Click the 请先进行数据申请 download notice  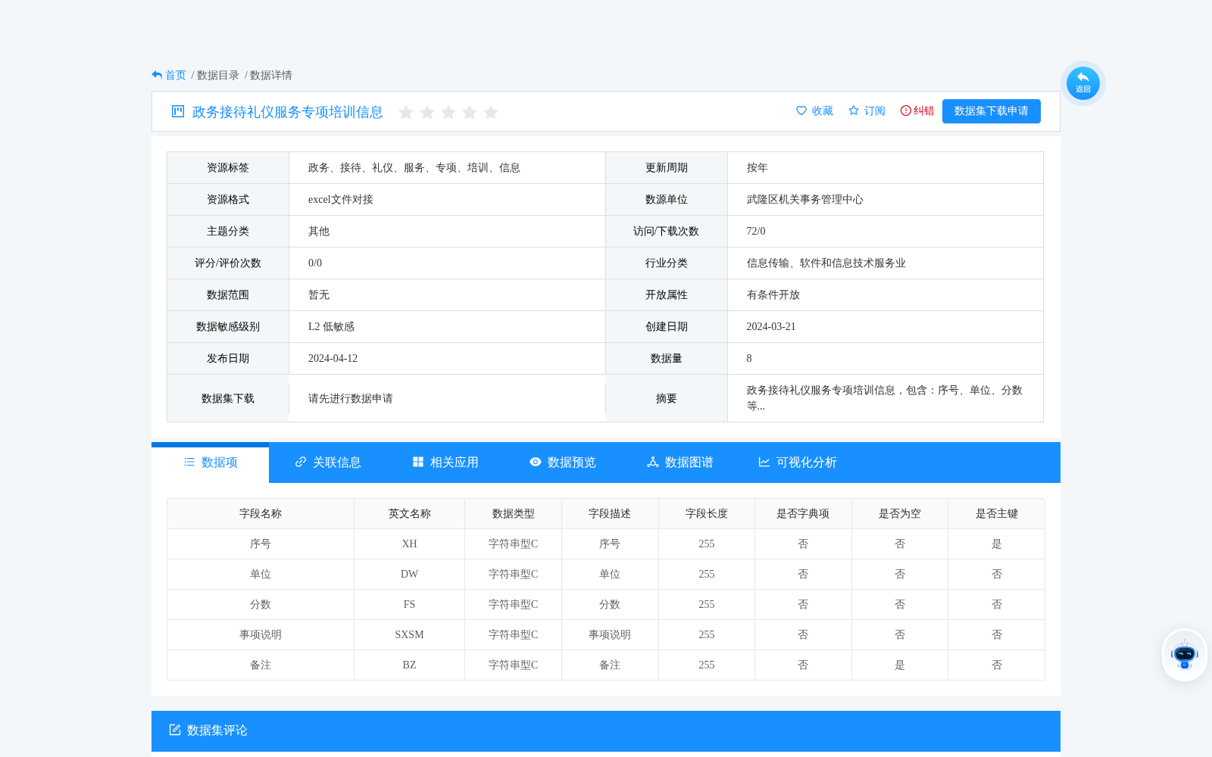pyautogui.click(x=351, y=399)
